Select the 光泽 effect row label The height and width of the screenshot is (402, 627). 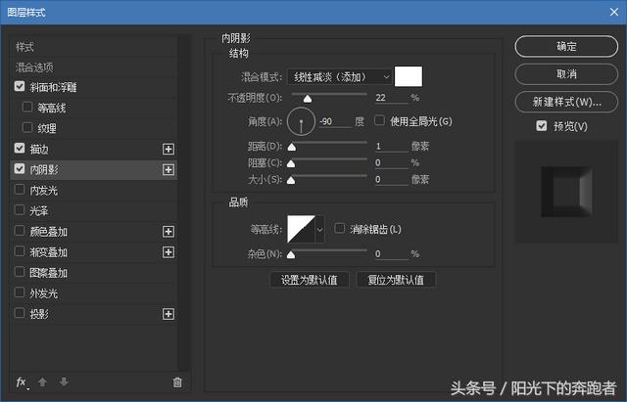click(39, 210)
